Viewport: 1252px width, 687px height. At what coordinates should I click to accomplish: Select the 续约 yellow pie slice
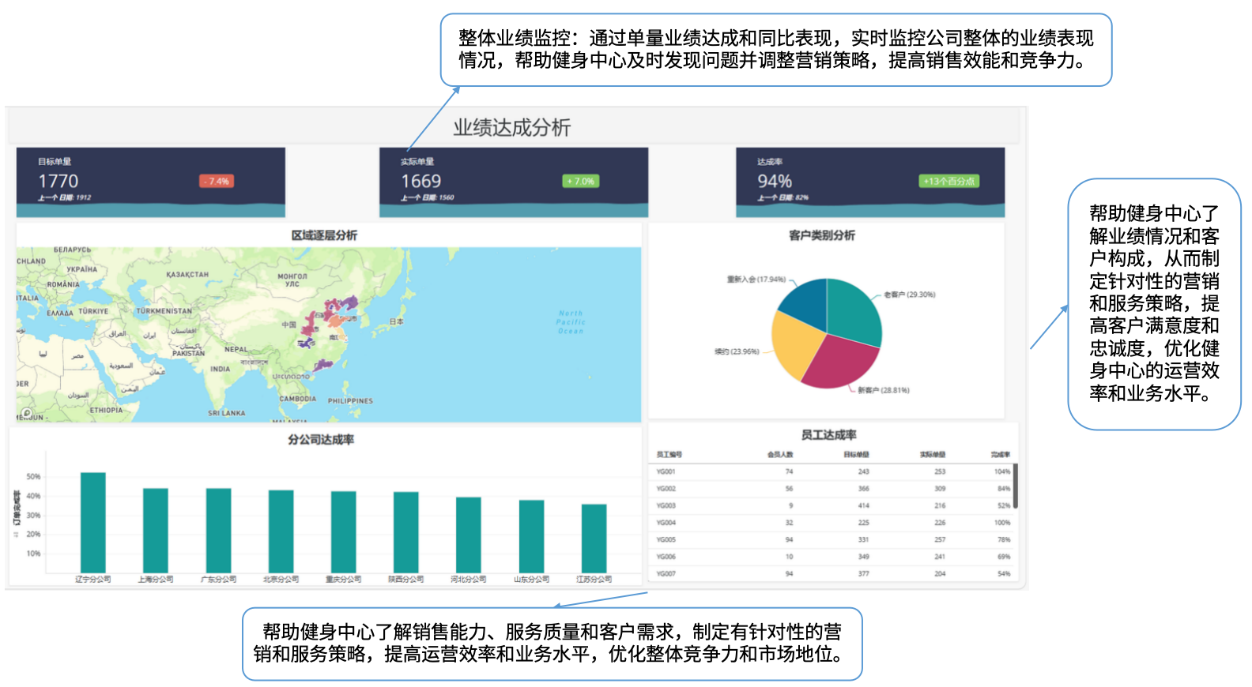pyautogui.click(x=796, y=346)
